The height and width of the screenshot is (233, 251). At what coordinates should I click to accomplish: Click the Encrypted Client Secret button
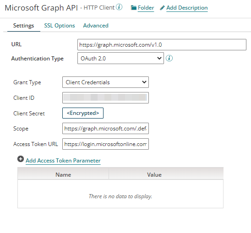(x=83, y=113)
